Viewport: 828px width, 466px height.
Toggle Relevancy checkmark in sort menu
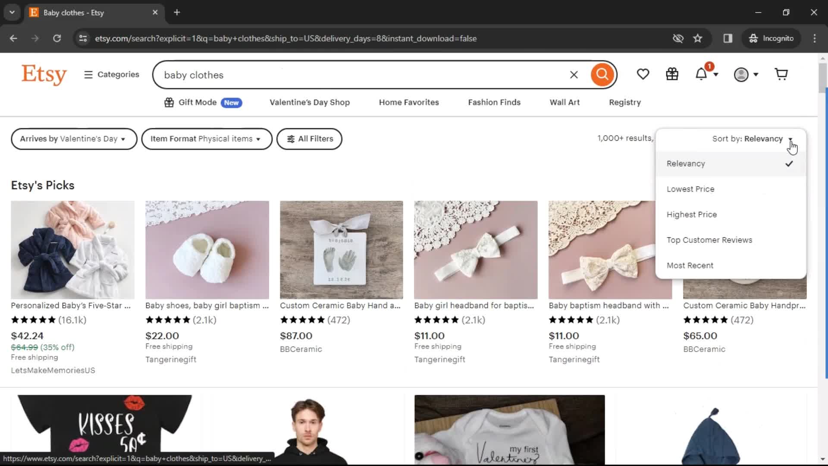pos(790,164)
